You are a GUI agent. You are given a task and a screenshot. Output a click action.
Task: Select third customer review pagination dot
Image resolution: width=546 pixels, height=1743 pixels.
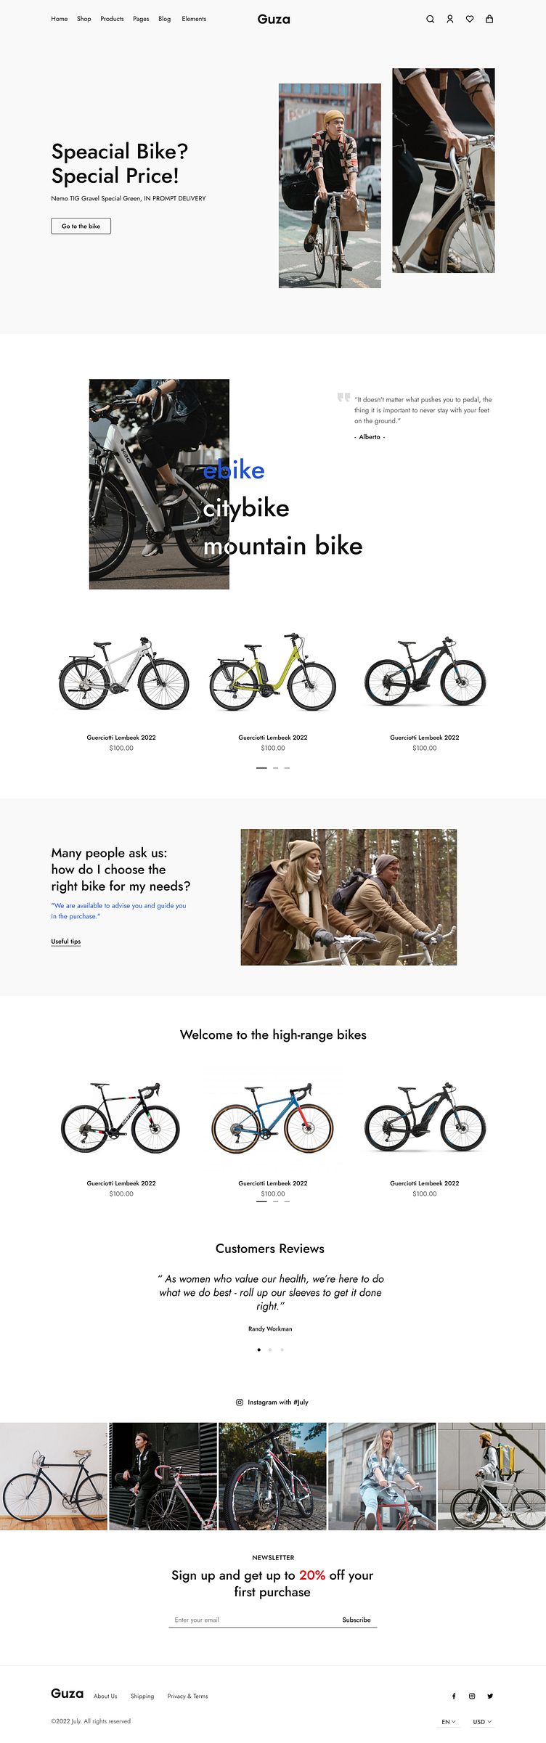(282, 1350)
